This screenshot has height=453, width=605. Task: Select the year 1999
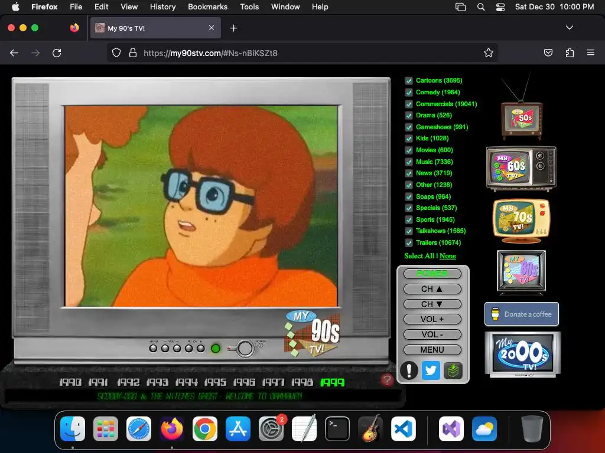pos(332,382)
